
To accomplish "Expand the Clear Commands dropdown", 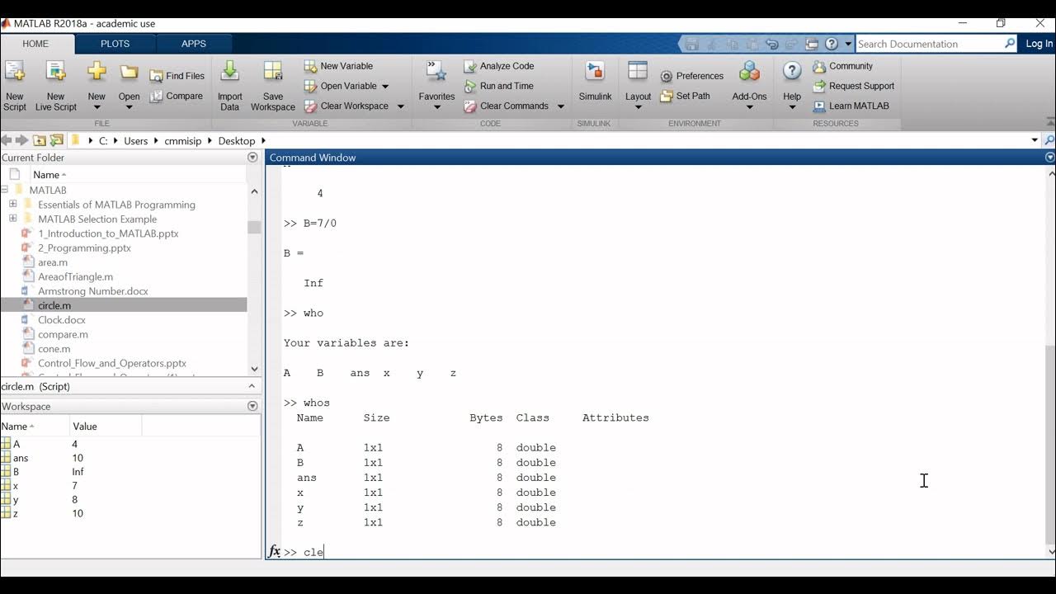I will 561,106.
